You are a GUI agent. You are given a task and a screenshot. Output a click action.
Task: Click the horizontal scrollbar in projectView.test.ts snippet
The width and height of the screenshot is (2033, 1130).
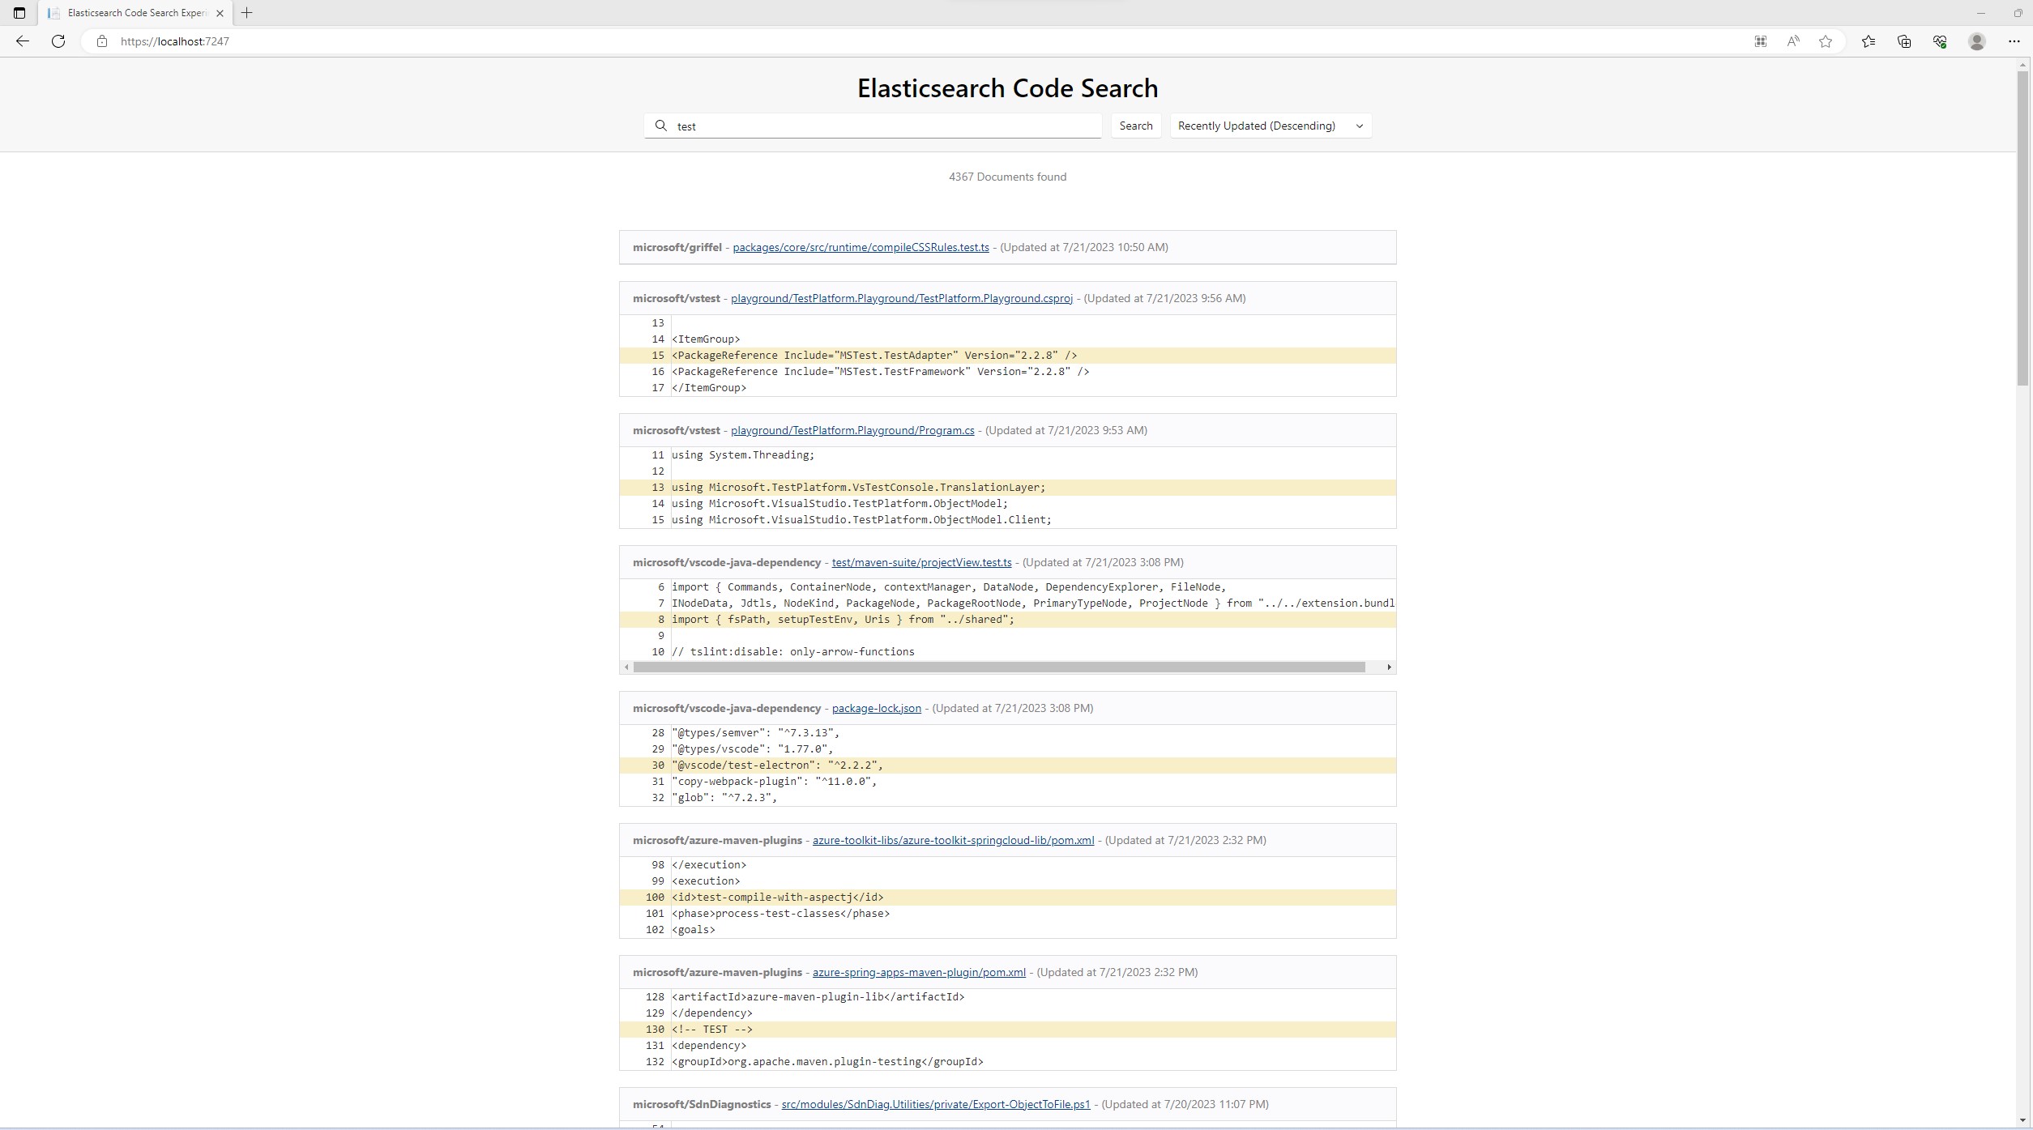(x=998, y=667)
